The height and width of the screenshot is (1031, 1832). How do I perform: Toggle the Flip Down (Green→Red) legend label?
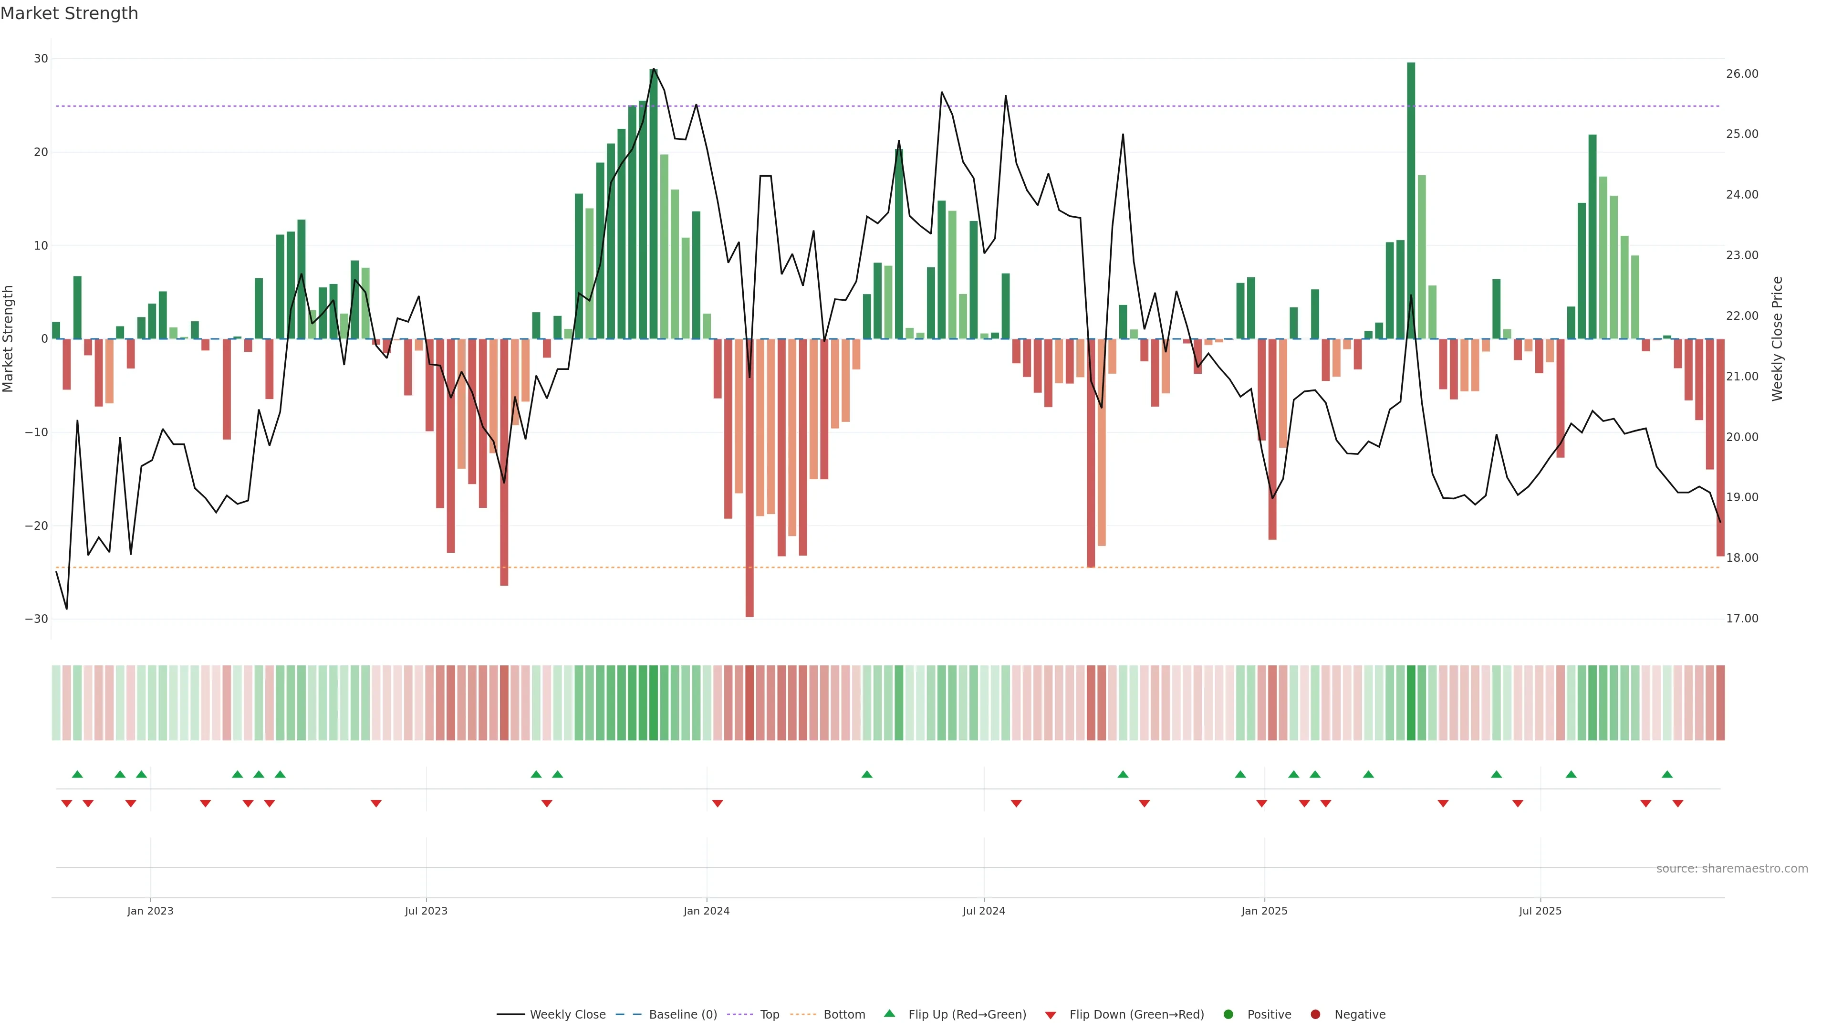[1136, 1014]
